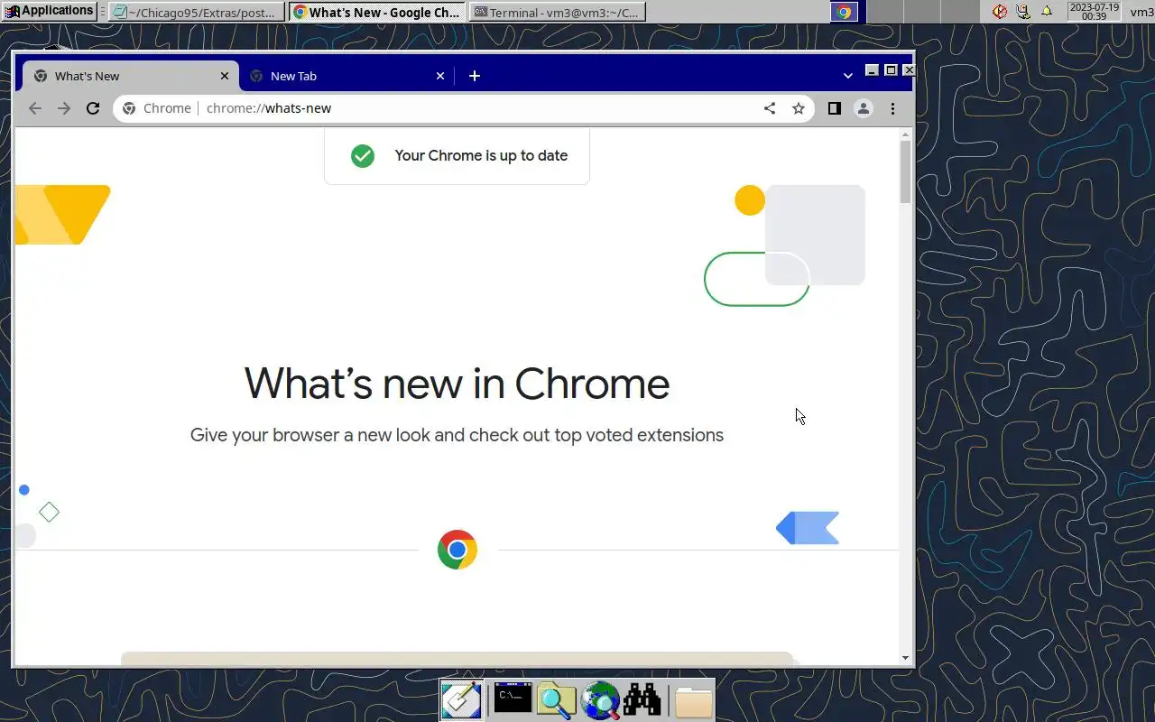The image size is (1155, 722).
Task: Click the 'Your Chrome is up to date' text
Action: [x=481, y=155]
